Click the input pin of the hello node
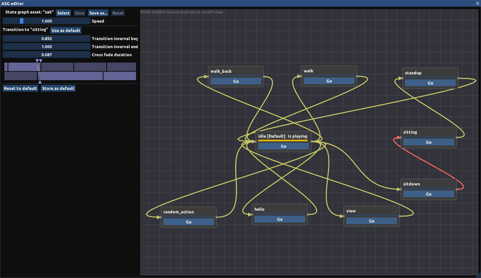The width and height of the screenshot is (481, 278). [252, 214]
